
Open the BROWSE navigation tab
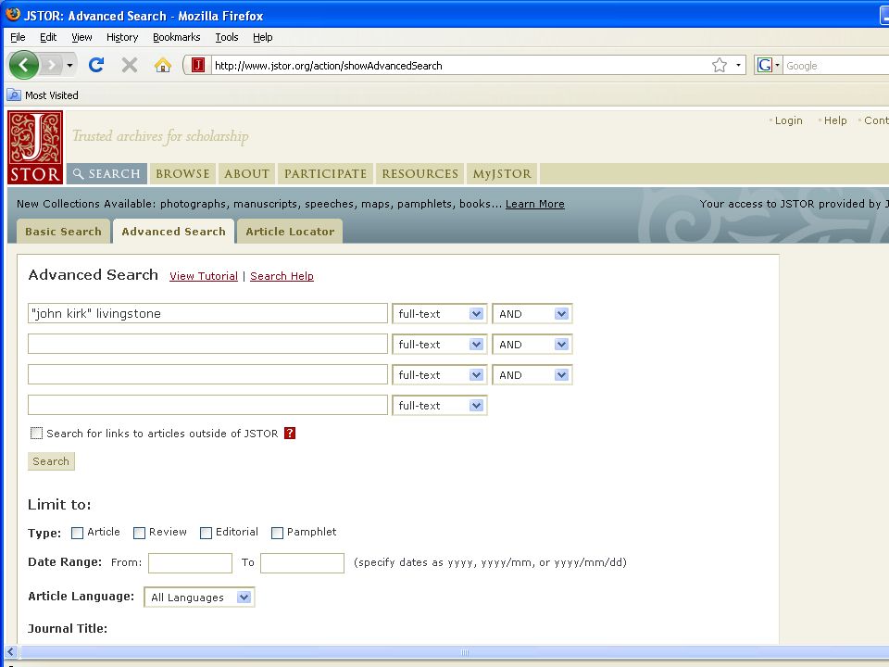point(182,173)
